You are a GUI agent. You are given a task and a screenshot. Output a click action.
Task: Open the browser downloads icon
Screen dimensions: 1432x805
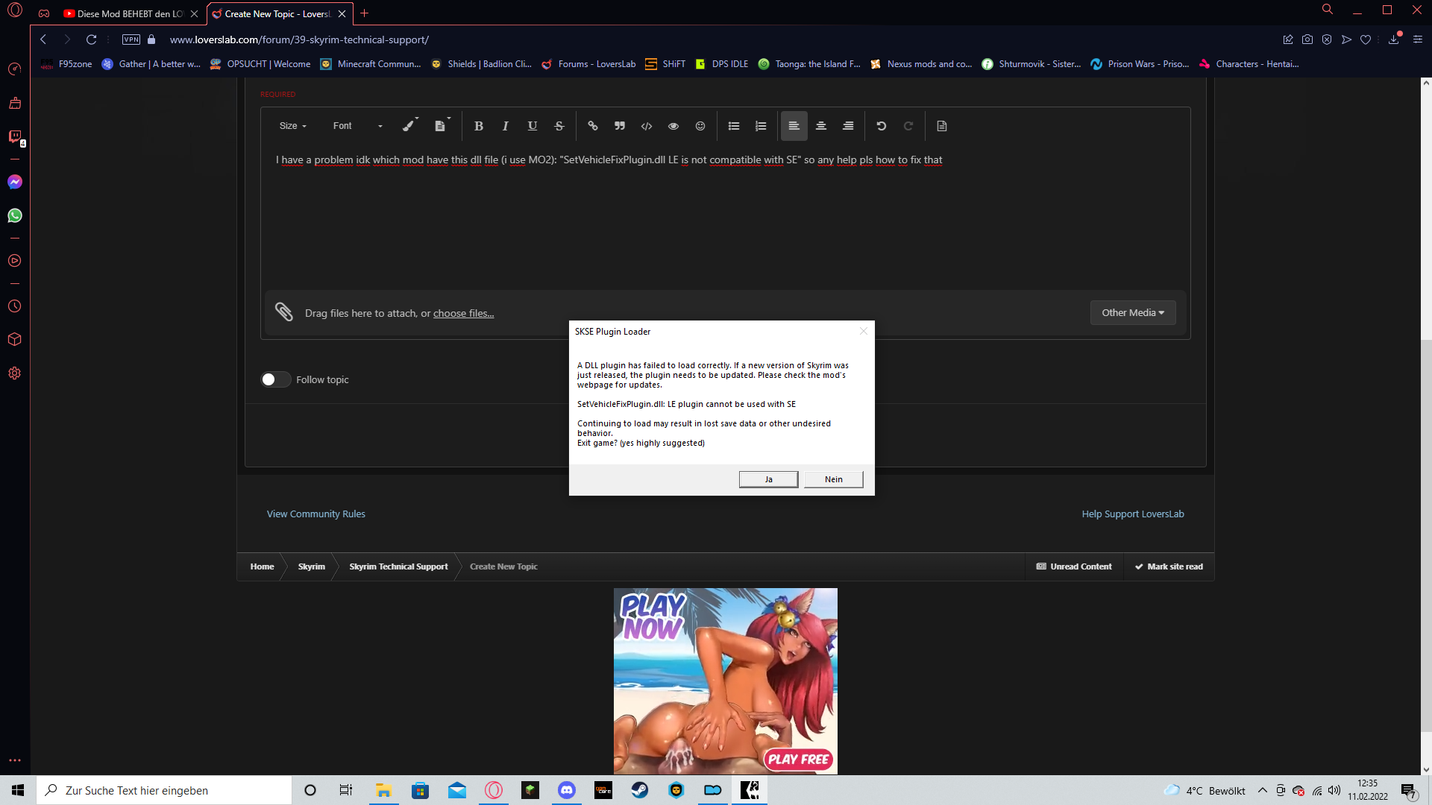pos(1393,40)
